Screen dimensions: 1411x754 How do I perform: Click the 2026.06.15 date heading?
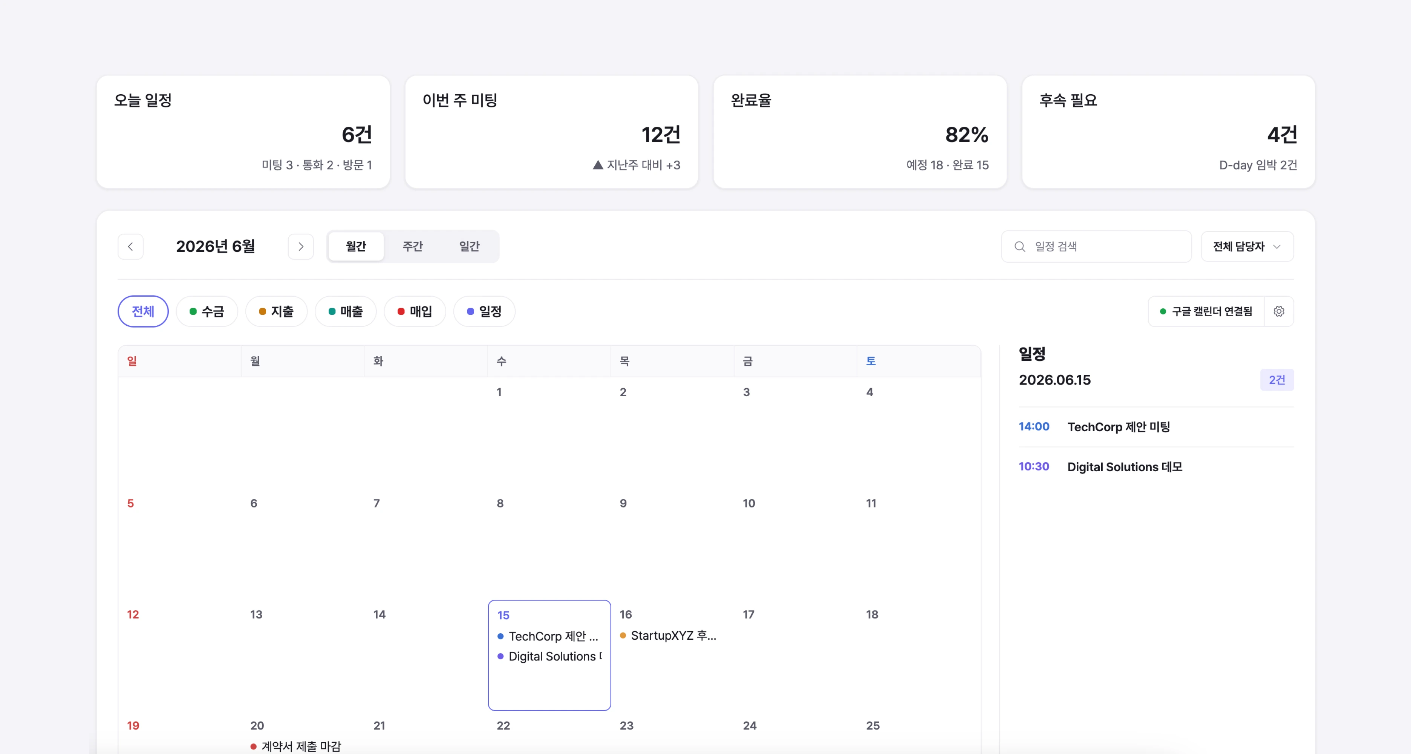tap(1054, 380)
